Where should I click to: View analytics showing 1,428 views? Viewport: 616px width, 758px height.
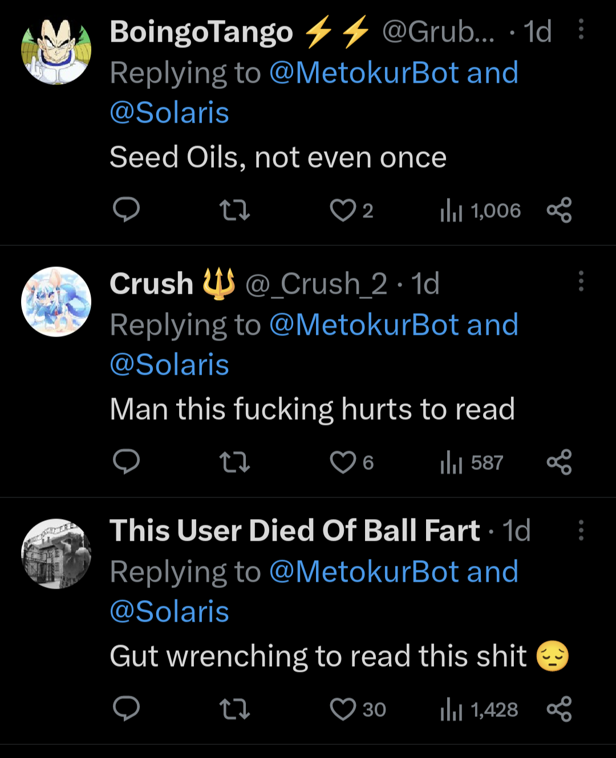pos(479,710)
